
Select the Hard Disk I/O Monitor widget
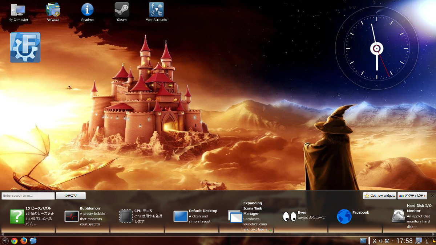coord(409,216)
